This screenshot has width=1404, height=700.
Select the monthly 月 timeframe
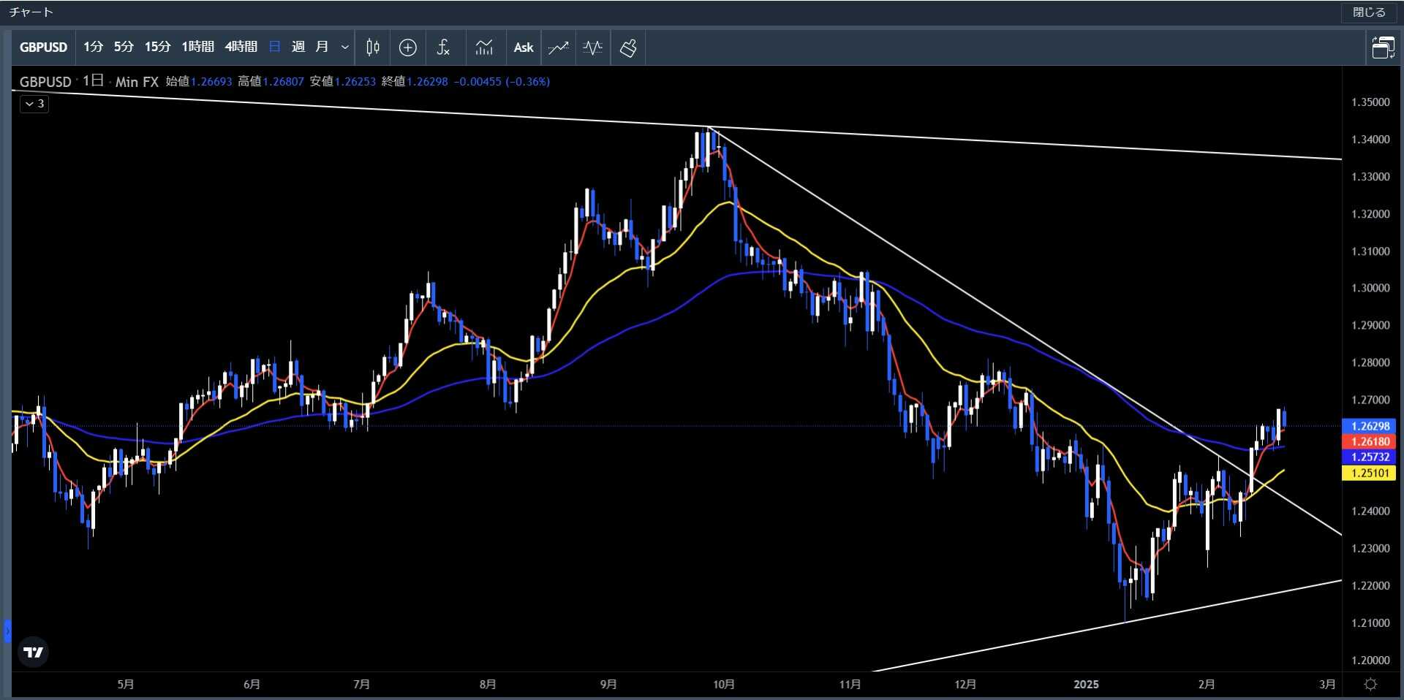pyautogui.click(x=322, y=47)
